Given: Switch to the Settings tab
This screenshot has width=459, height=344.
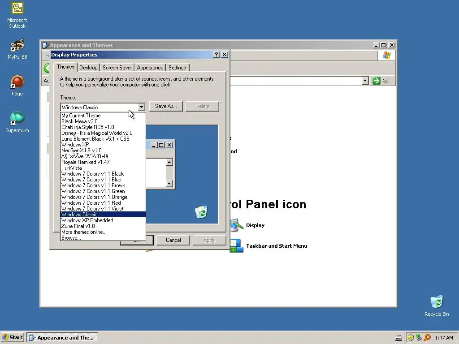Looking at the screenshot, I should coord(177,68).
